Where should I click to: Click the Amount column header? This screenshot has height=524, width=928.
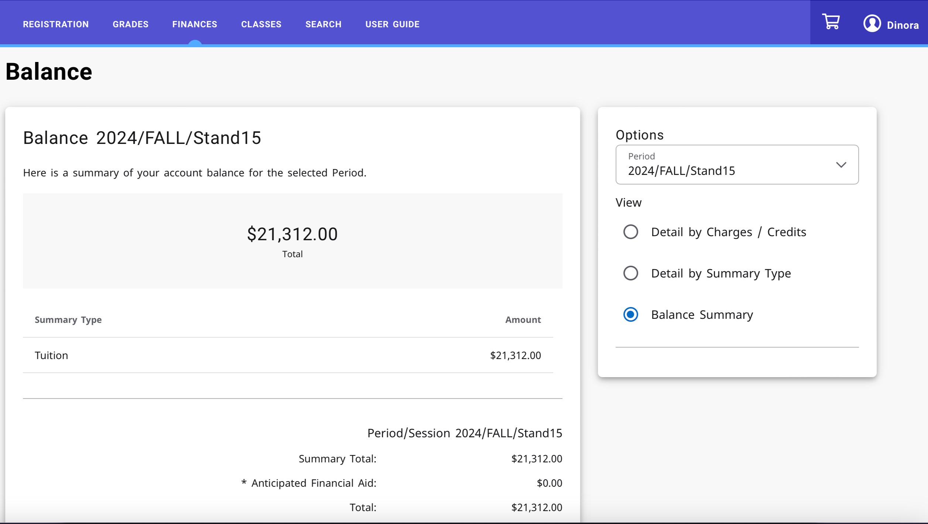point(523,320)
